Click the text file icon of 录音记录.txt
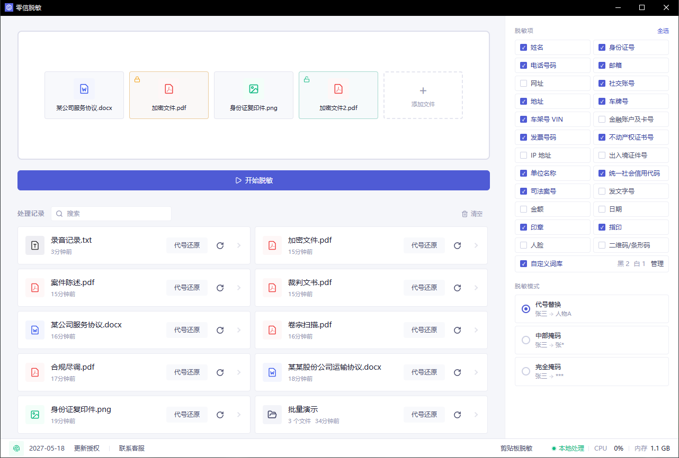The height and width of the screenshot is (458, 679). point(35,245)
